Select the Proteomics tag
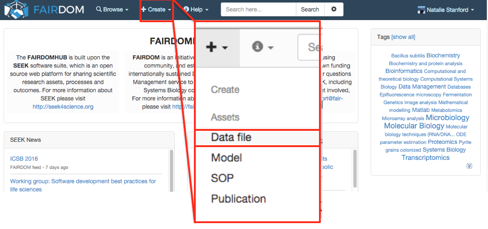The height and width of the screenshot is (229, 488). 443,142
